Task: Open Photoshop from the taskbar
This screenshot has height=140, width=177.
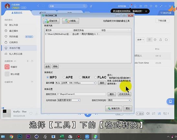Action: click(20, 136)
